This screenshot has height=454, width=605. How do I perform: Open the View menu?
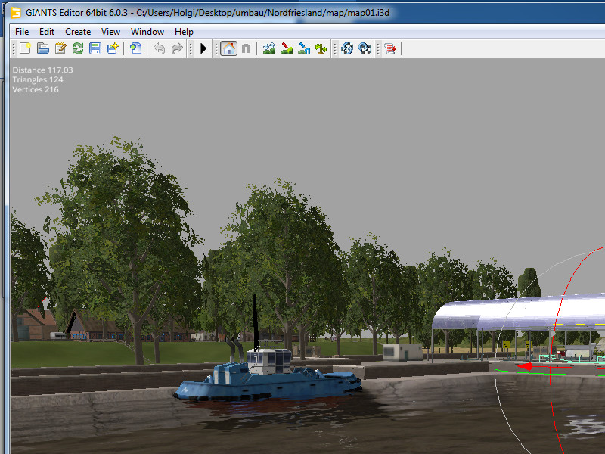[x=110, y=32]
